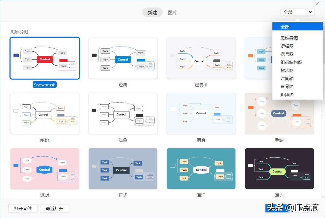Select the Snowbrush mind map template

[x=45, y=58]
